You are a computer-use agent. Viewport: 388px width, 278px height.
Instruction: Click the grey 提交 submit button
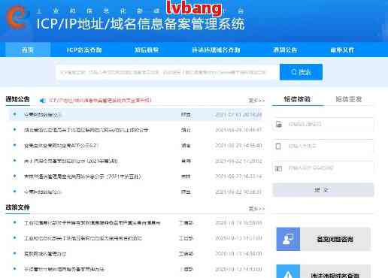(x=323, y=189)
